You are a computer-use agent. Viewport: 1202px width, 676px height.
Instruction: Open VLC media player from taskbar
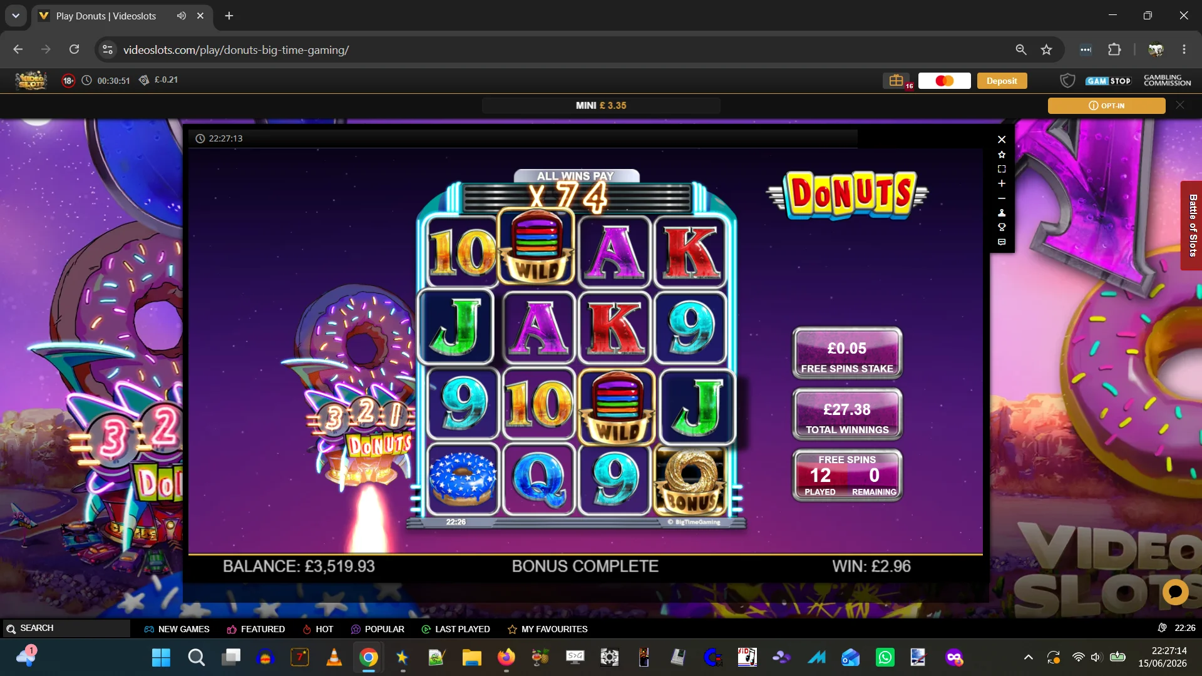334,657
